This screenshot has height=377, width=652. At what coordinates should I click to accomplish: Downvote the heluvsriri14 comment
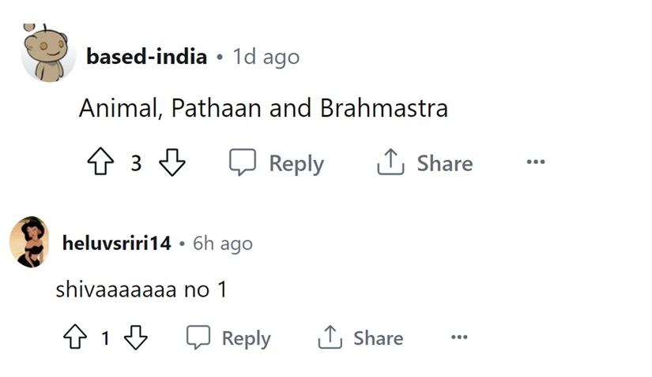[x=136, y=338]
